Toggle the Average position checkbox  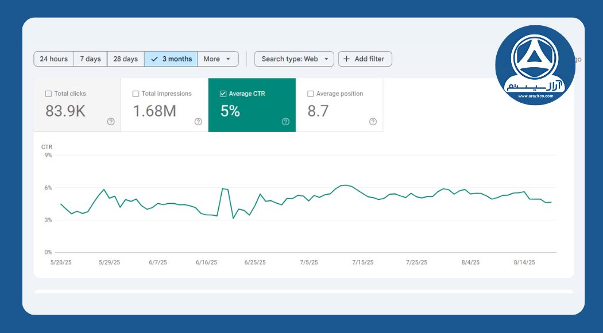[x=311, y=94]
